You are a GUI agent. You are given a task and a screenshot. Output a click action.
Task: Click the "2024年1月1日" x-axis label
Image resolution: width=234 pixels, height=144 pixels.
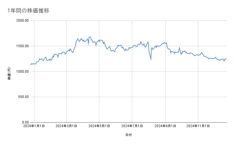pyautogui.click(x=34, y=126)
